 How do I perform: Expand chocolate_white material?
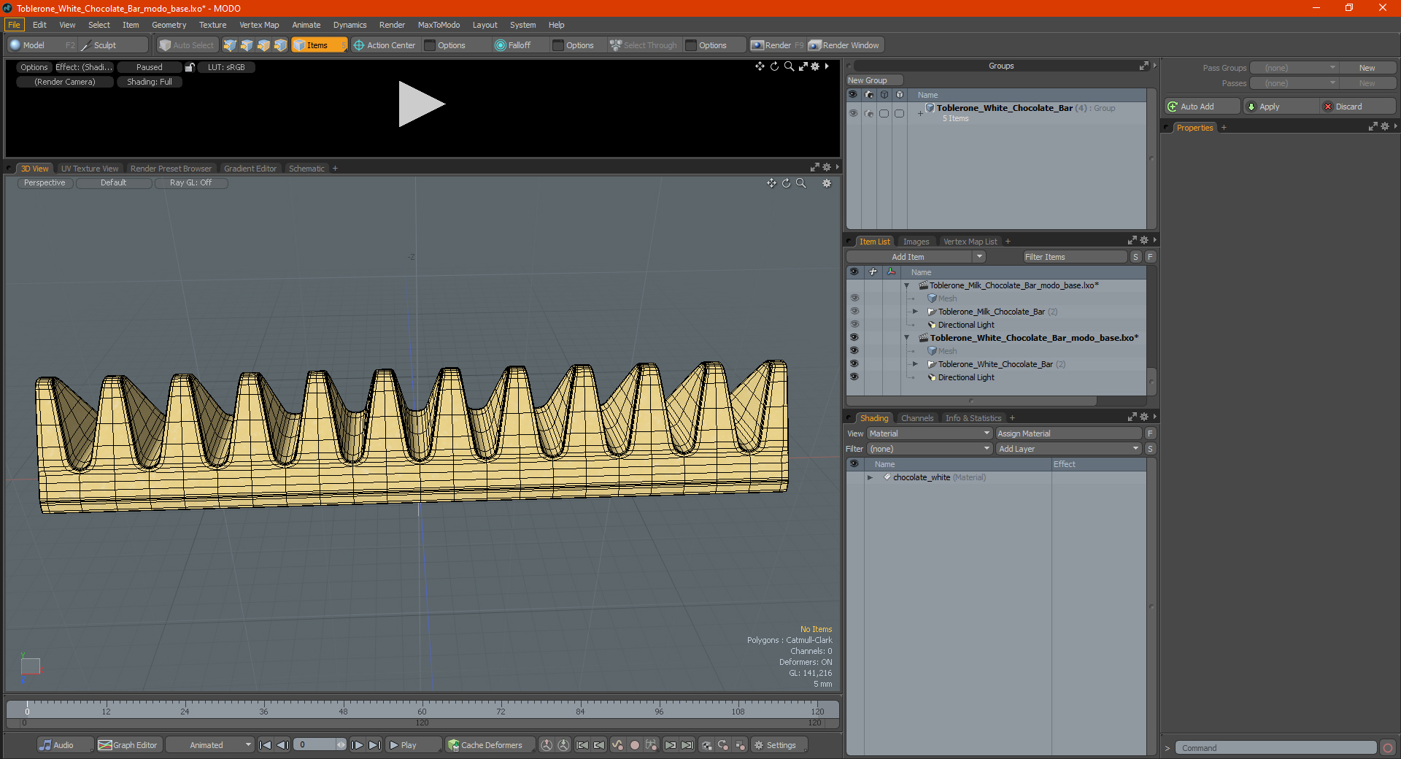tap(870, 477)
